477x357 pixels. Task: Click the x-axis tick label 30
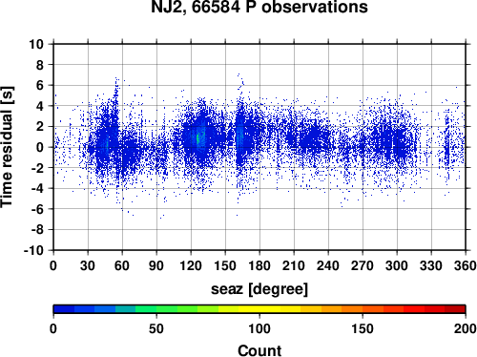tap(88, 265)
